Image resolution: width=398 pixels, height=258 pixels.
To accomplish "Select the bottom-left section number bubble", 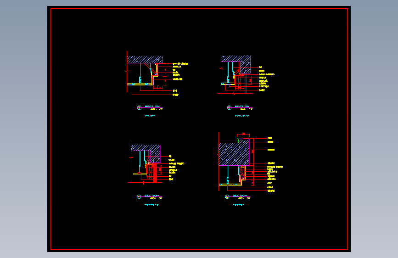I will click(x=139, y=196).
